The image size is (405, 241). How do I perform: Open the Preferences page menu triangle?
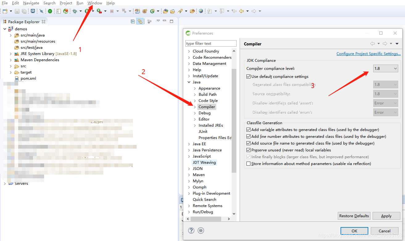(397, 44)
